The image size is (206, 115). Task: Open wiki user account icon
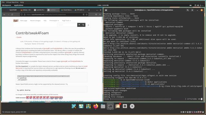(88, 25)
